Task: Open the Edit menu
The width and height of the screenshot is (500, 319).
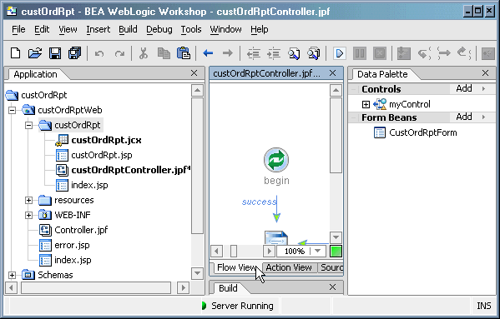Action: click(42, 30)
